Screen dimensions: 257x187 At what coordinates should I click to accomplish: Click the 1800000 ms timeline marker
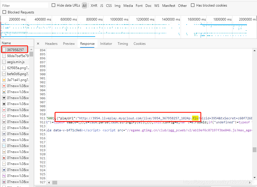click(222, 19)
